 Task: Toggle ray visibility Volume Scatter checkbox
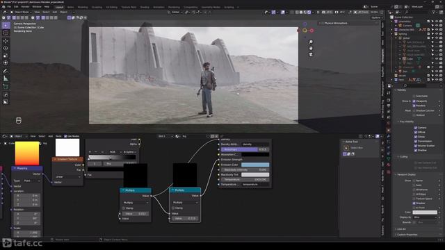pos(416,146)
